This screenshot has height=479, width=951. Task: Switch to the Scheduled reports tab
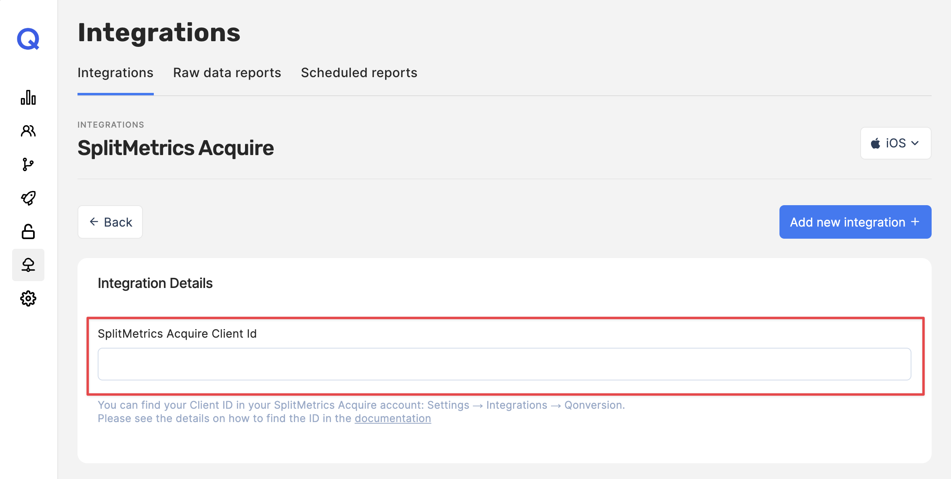point(359,73)
